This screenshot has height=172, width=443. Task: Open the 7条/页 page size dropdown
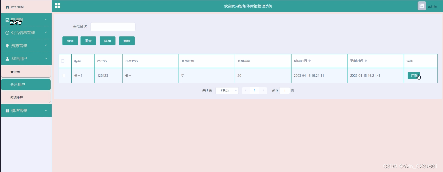tap(227, 90)
